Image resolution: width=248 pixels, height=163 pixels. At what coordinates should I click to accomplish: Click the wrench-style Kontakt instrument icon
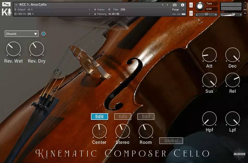pyautogui.click(x=6, y=4)
